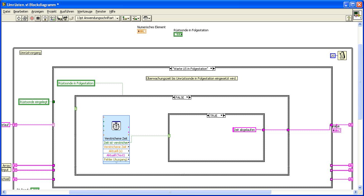Go to previous case of "Warte US in Folgestation"
This screenshot has height=196, width=364.
pyautogui.click(x=171, y=69)
